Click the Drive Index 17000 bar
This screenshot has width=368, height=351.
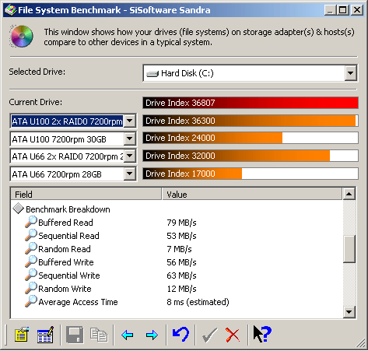pos(251,174)
